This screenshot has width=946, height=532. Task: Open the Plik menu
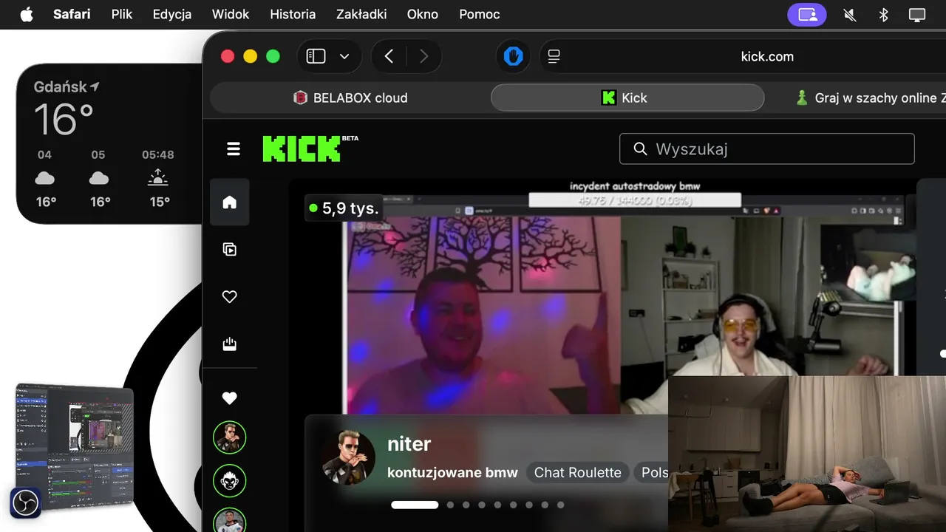click(x=122, y=15)
